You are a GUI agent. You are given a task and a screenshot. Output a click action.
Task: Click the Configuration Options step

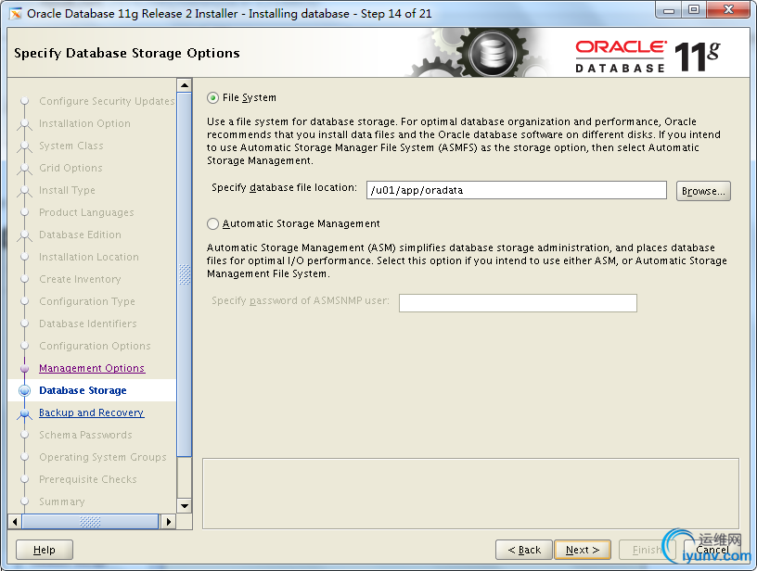(96, 346)
